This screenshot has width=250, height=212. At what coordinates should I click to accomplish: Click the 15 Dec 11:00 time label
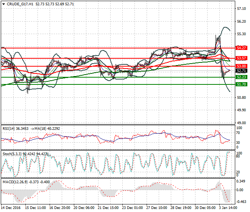(35, 208)
